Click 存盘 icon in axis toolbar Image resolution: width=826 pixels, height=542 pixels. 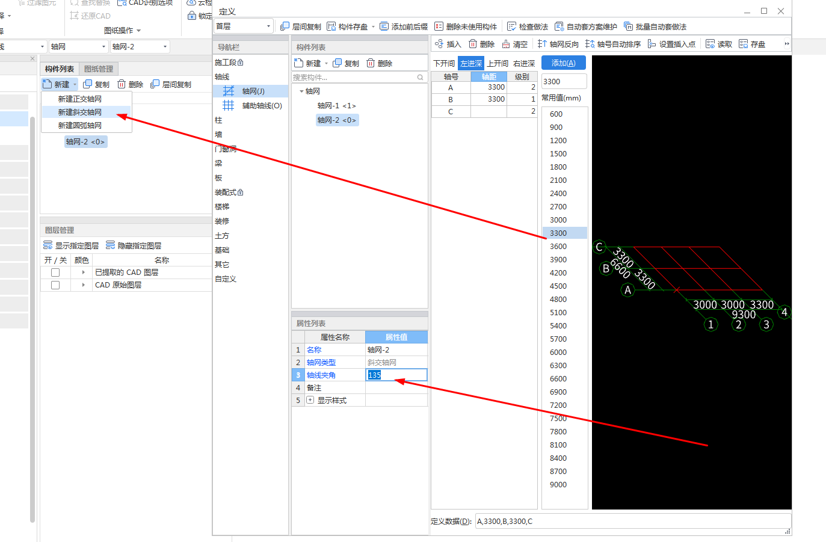click(x=744, y=44)
